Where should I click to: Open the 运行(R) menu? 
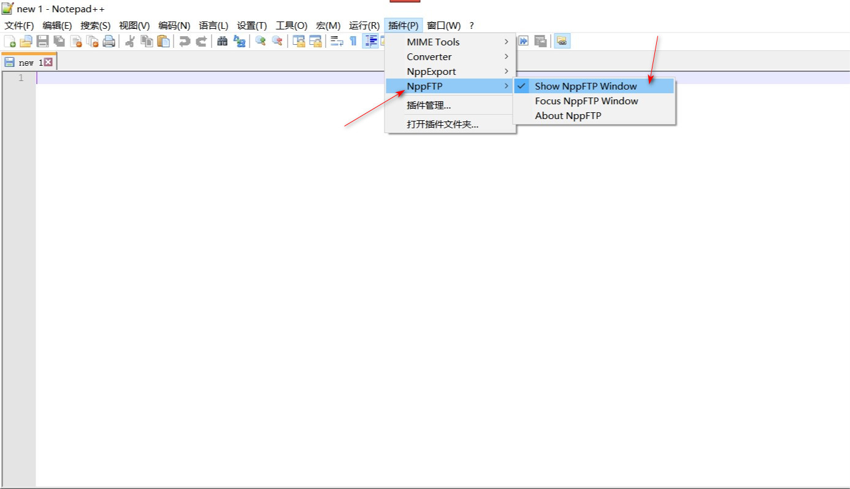364,26
